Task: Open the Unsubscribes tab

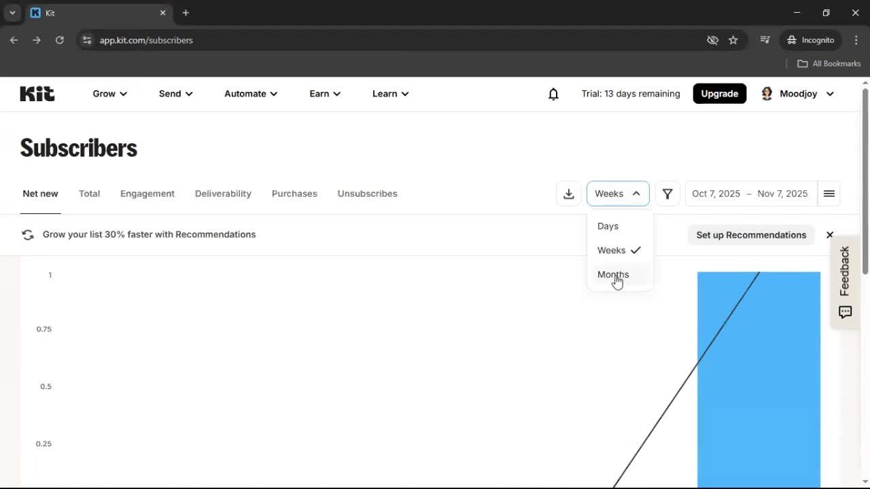Action: tap(367, 194)
